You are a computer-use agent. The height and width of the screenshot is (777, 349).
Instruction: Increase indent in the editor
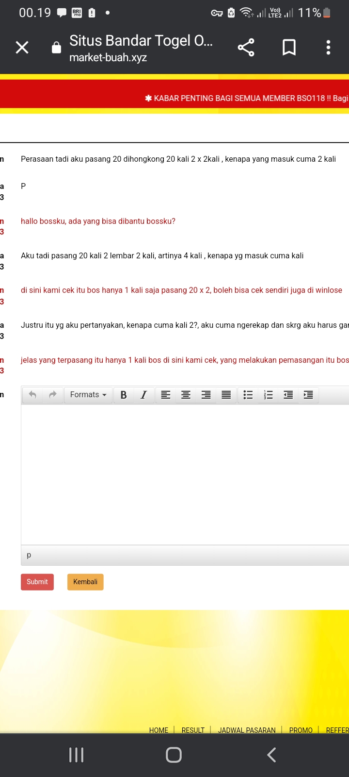pos(308,395)
